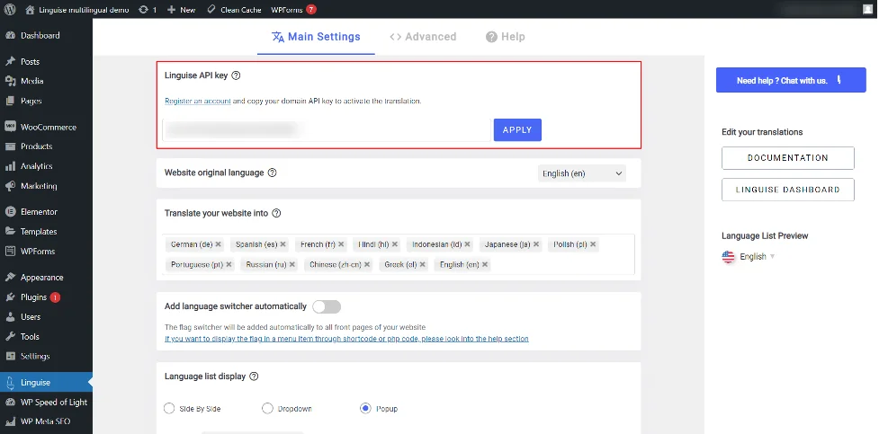Click help icon next to Translate your website into
The image size is (879, 434).
point(276,213)
